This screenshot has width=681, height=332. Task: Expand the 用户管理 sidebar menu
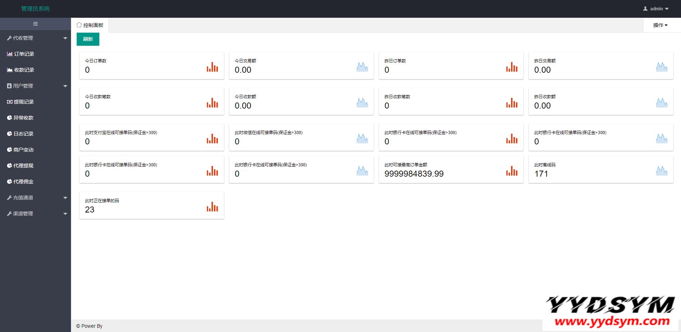click(x=35, y=86)
